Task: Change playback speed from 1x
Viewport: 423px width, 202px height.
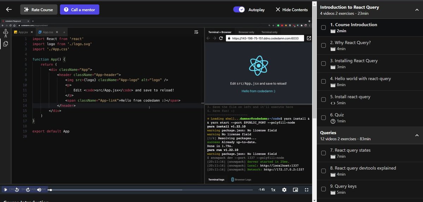Action: coord(273,190)
